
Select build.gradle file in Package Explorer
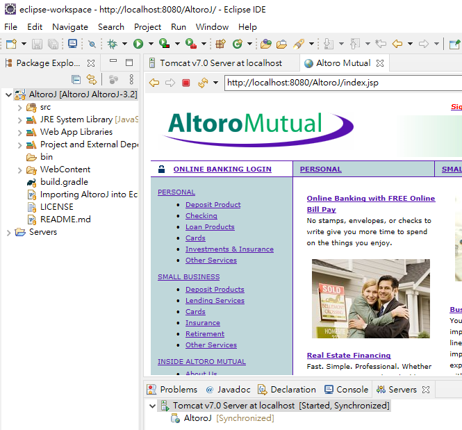(64, 182)
